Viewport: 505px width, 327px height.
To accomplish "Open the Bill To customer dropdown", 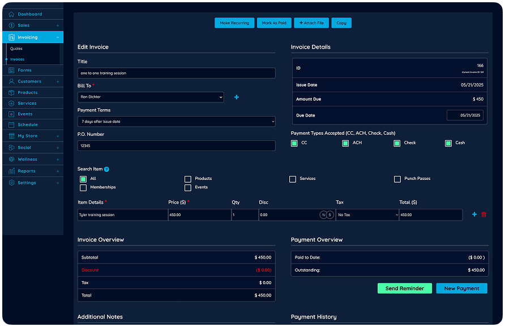I will (151, 97).
